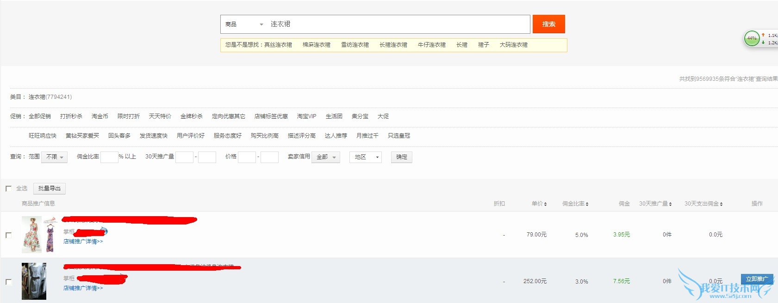Open the 范围 不限 dropdown
The image size is (778, 303).
point(55,157)
